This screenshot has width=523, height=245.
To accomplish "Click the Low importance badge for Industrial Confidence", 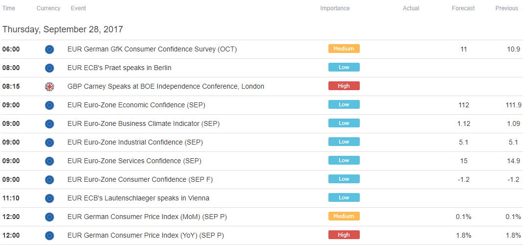I will pos(344,142).
